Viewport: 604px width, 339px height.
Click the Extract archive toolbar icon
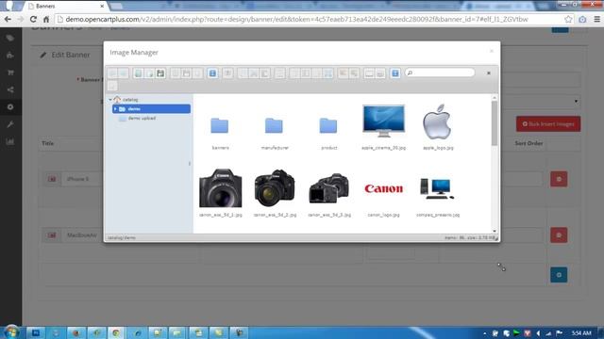point(343,73)
